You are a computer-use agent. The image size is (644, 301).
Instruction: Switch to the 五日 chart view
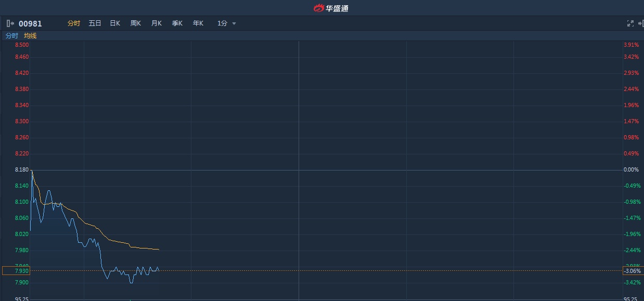click(95, 23)
